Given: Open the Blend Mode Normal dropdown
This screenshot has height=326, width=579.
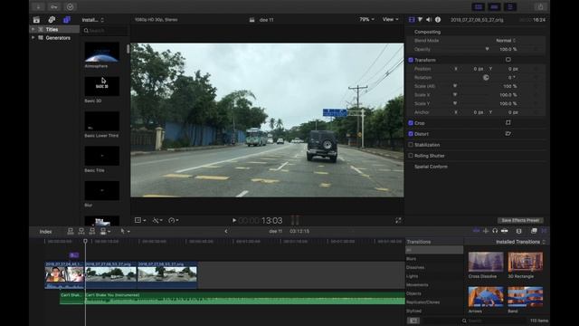Looking at the screenshot, I should point(506,40).
